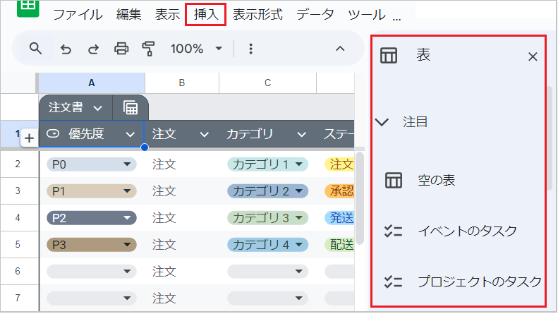Collapse the 注目 section
The image size is (558, 314).
tap(382, 122)
